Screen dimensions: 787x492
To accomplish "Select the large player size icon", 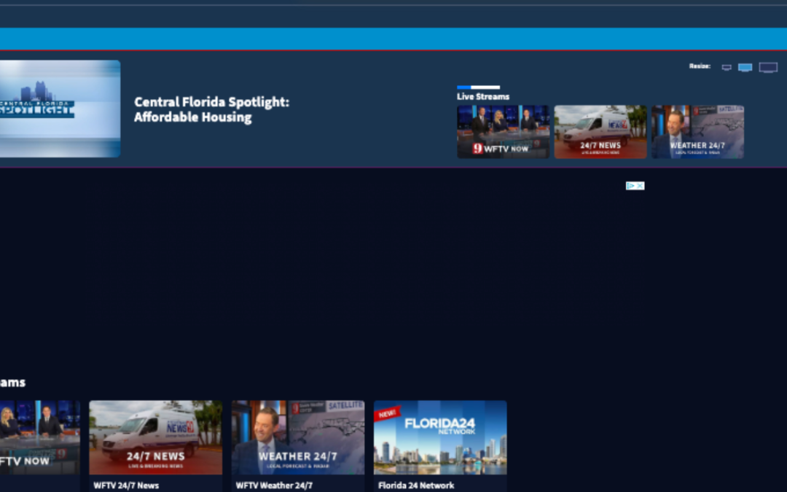I will 768,67.
